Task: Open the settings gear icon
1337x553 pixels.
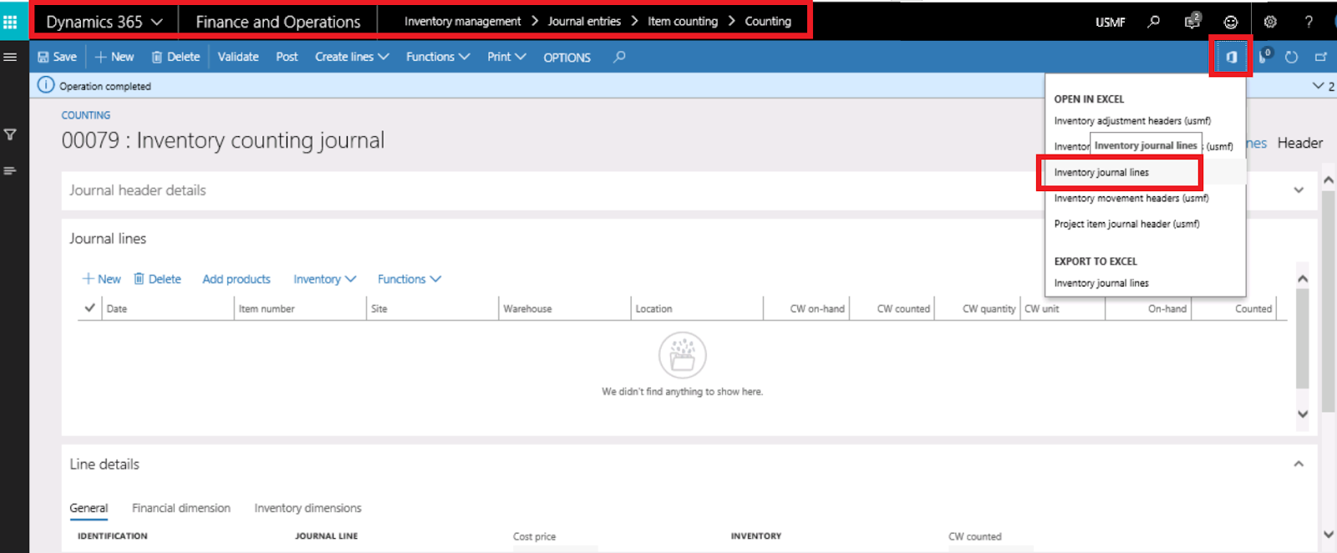Action: (1270, 22)
